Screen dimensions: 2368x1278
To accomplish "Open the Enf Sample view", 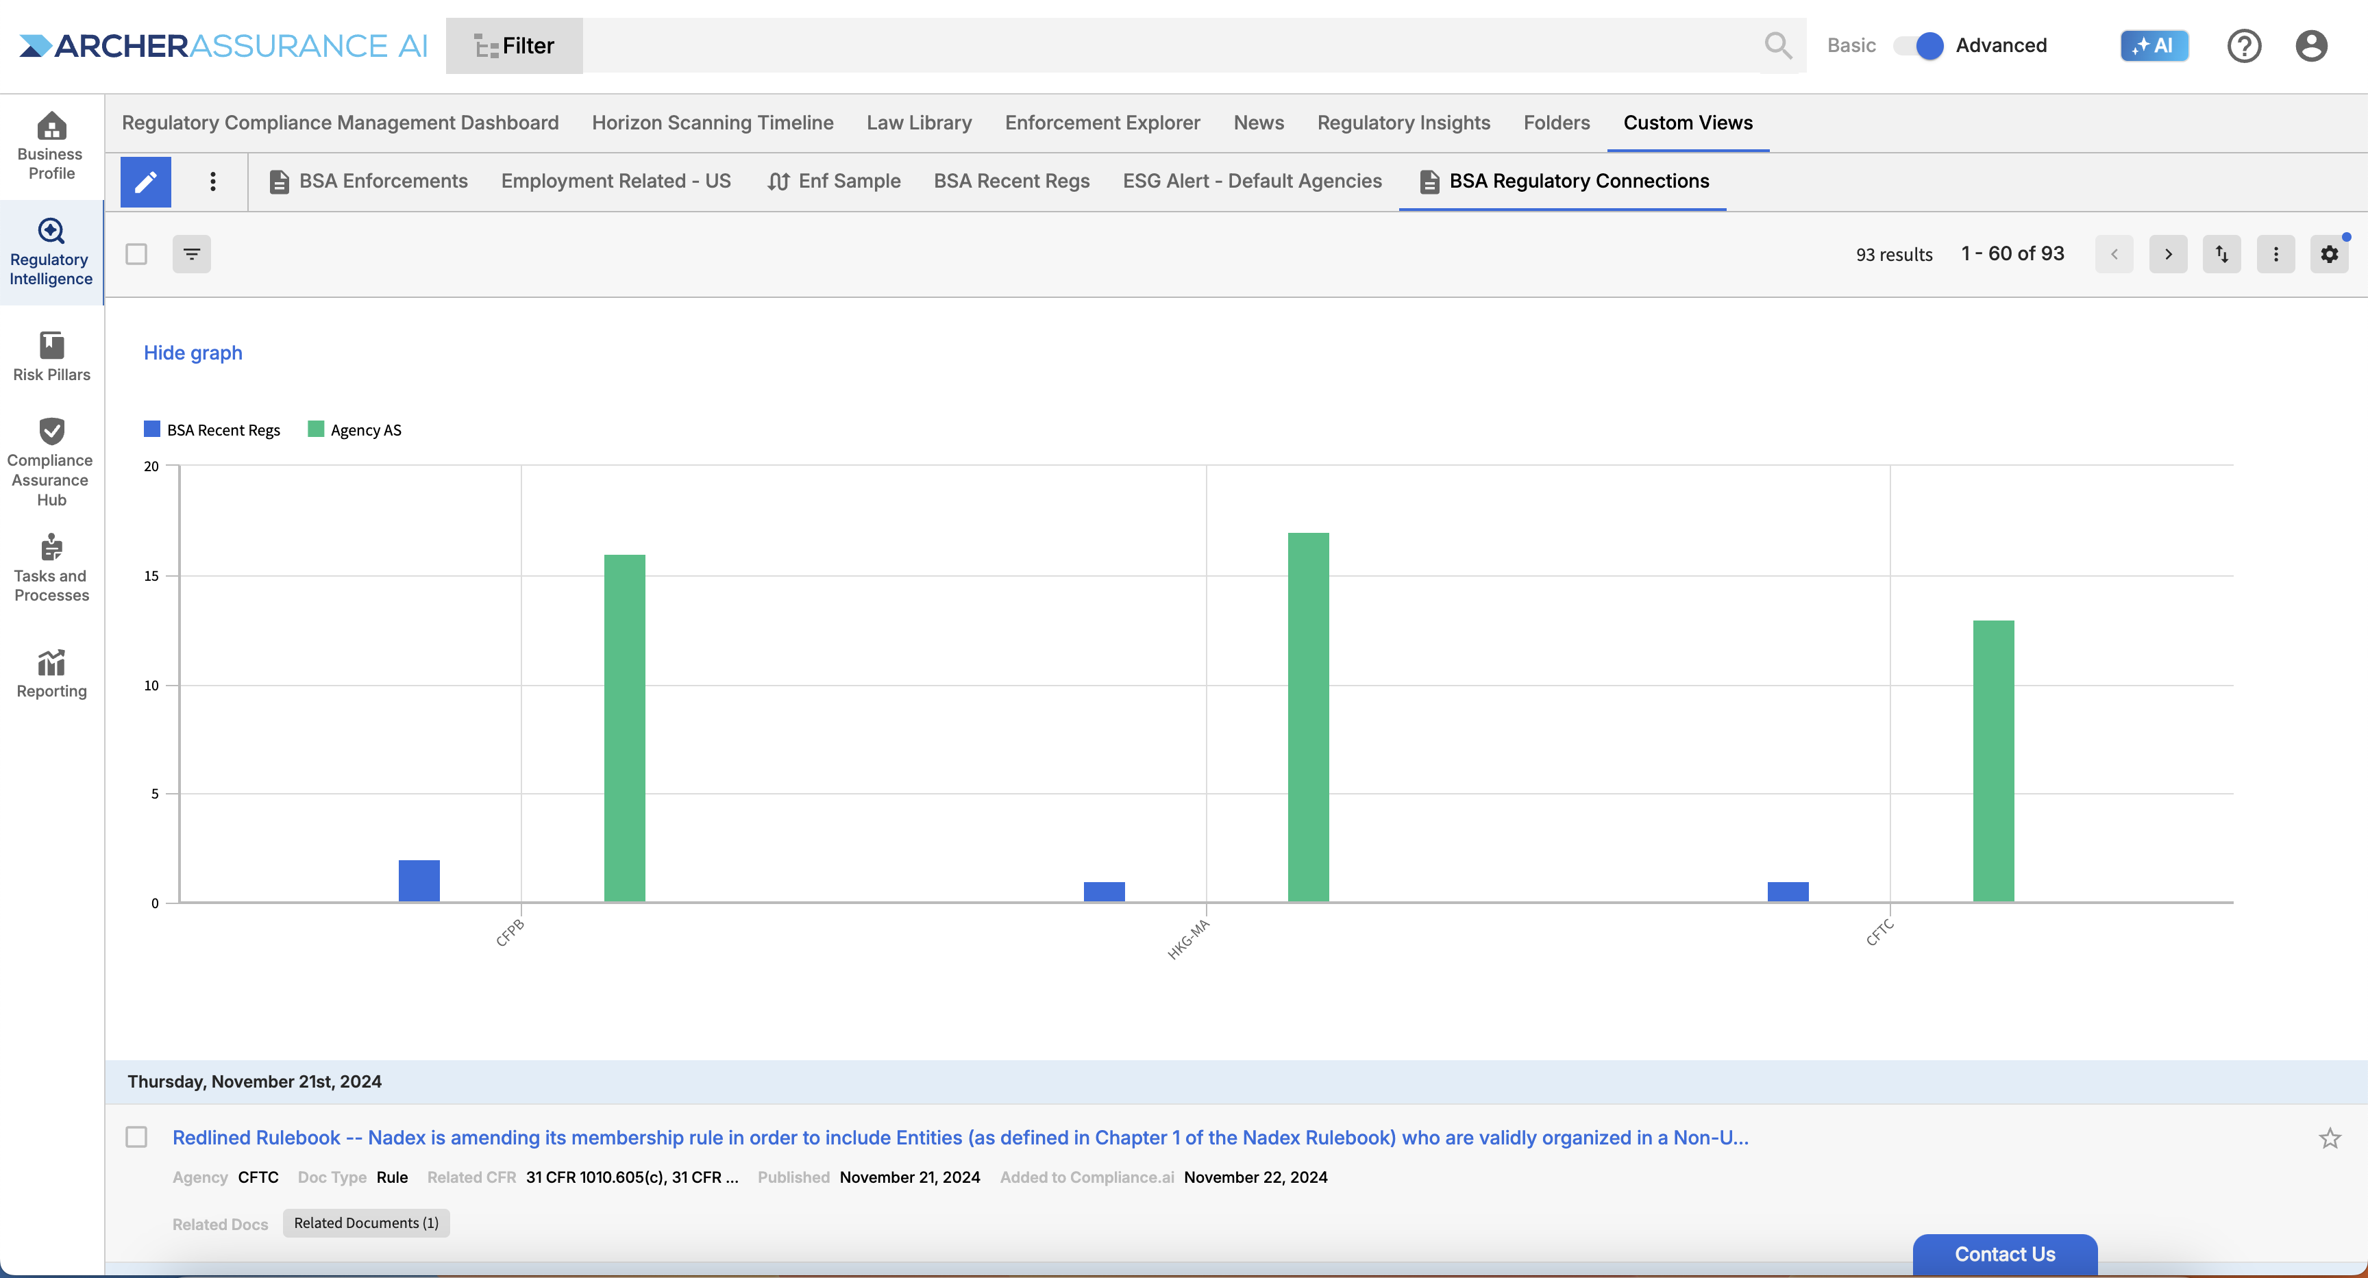I will [x=834, y=181].
